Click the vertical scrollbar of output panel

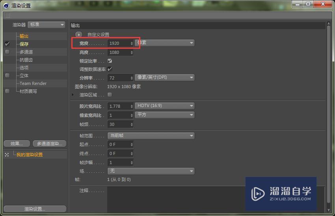pyautogui.click(x=329, y=114)
